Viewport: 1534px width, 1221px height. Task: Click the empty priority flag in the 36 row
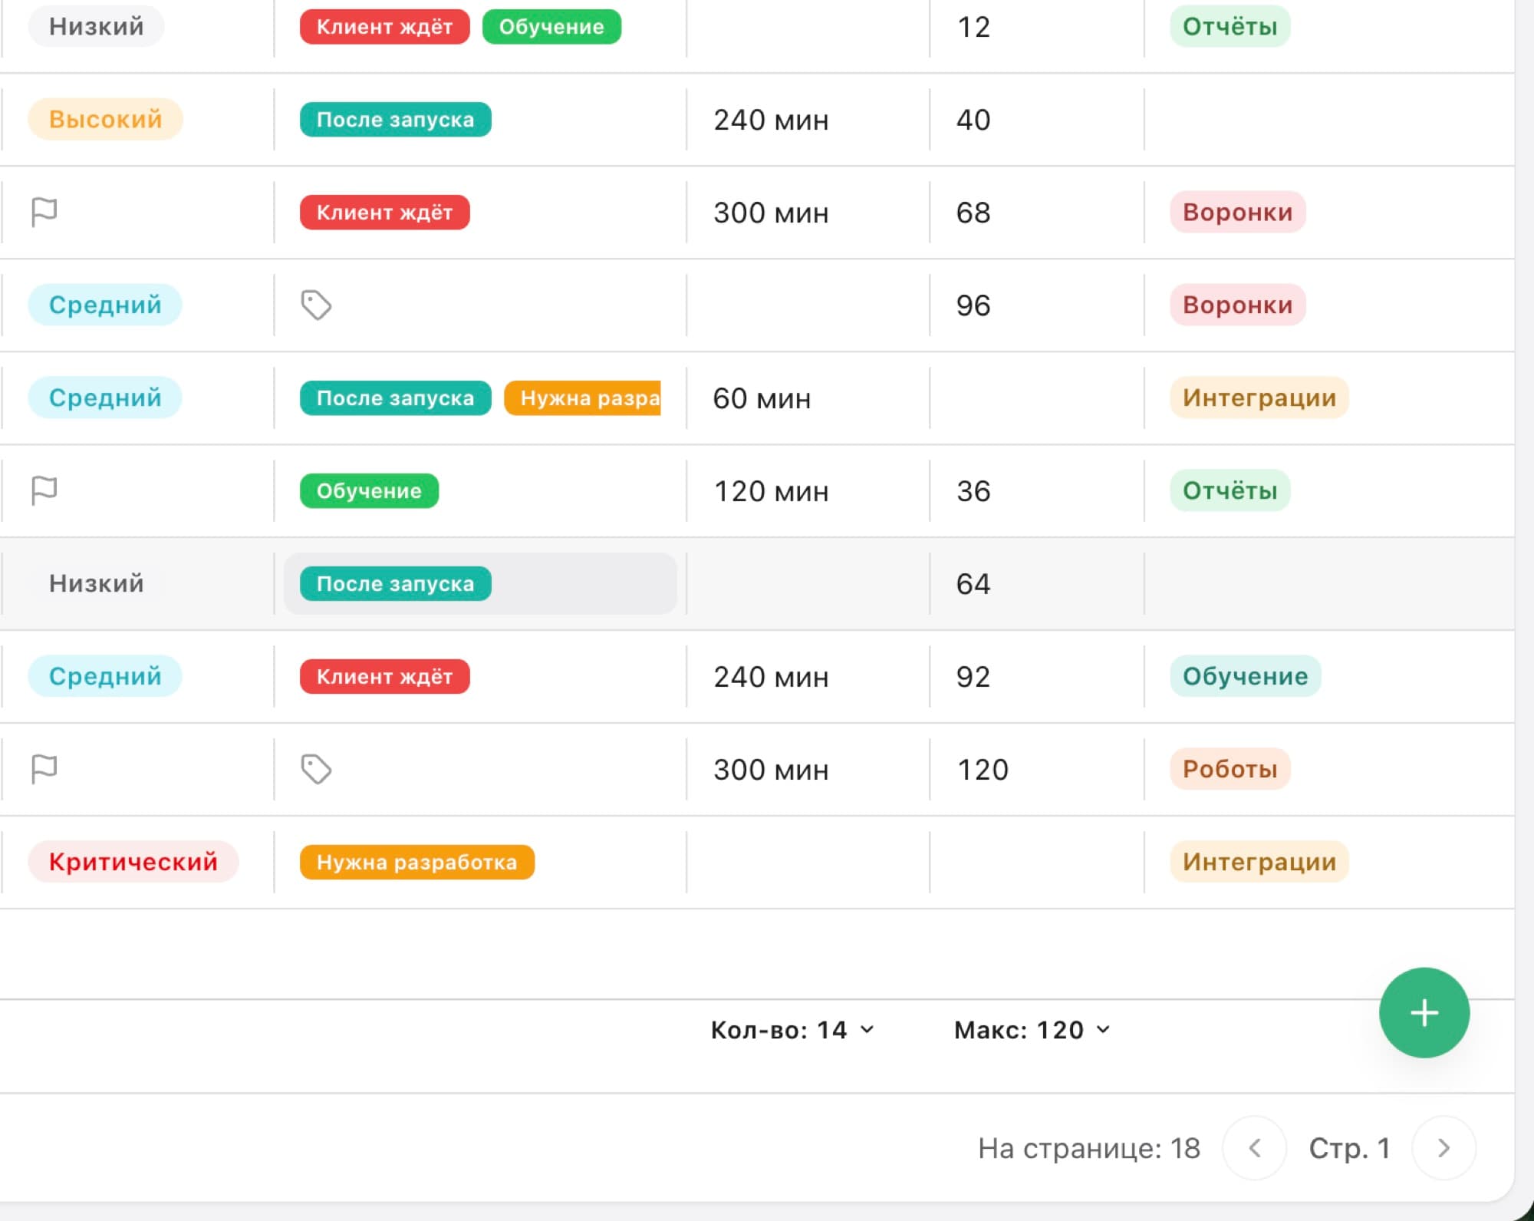point(44,490)
